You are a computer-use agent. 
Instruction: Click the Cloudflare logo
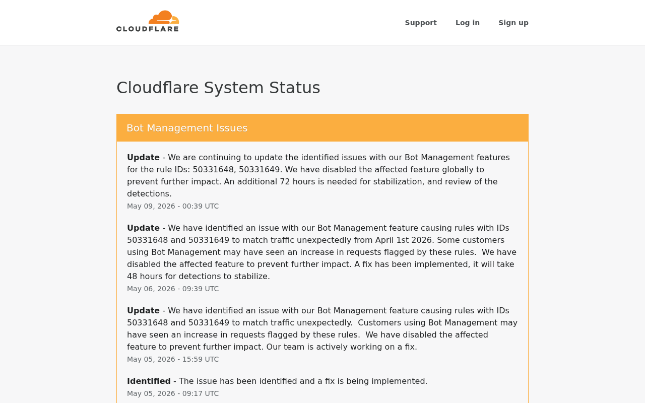point(148,21)
